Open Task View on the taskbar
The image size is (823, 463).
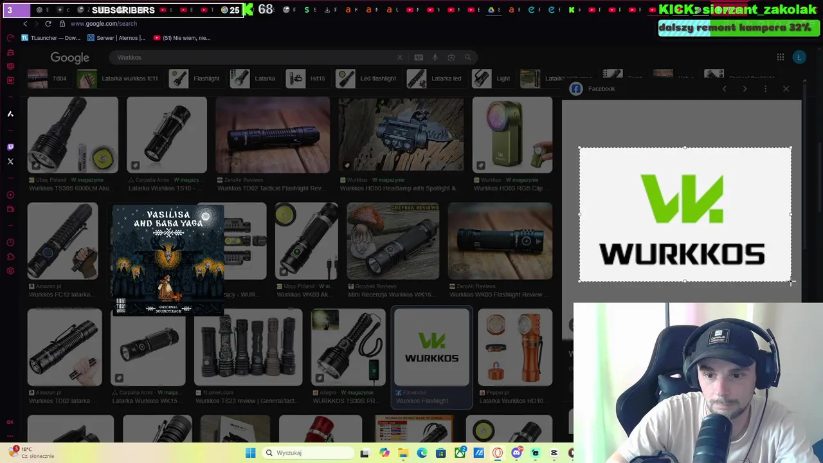click(x=365, y=453)
